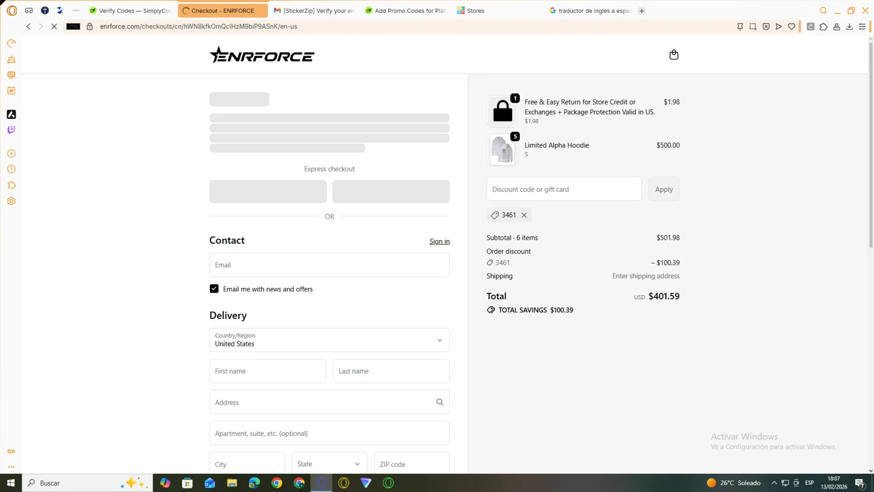Go back to the previous page

click(x=28, y=27)
